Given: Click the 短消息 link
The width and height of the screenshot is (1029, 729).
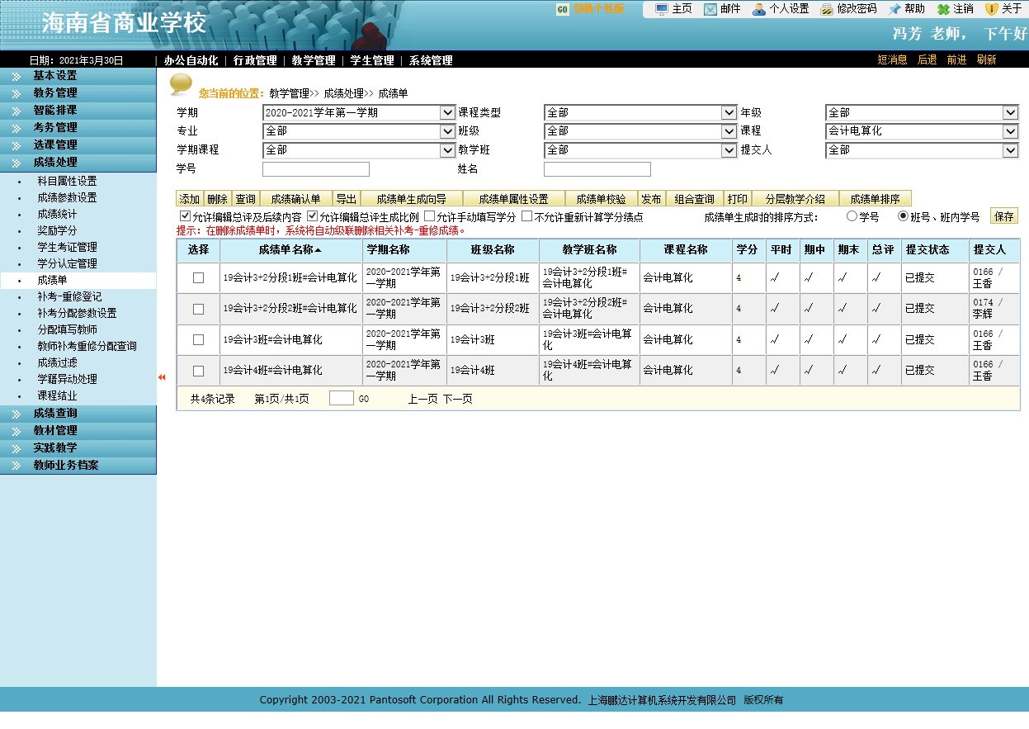Looking at the screenshot, I should click(x=892, y=60).
